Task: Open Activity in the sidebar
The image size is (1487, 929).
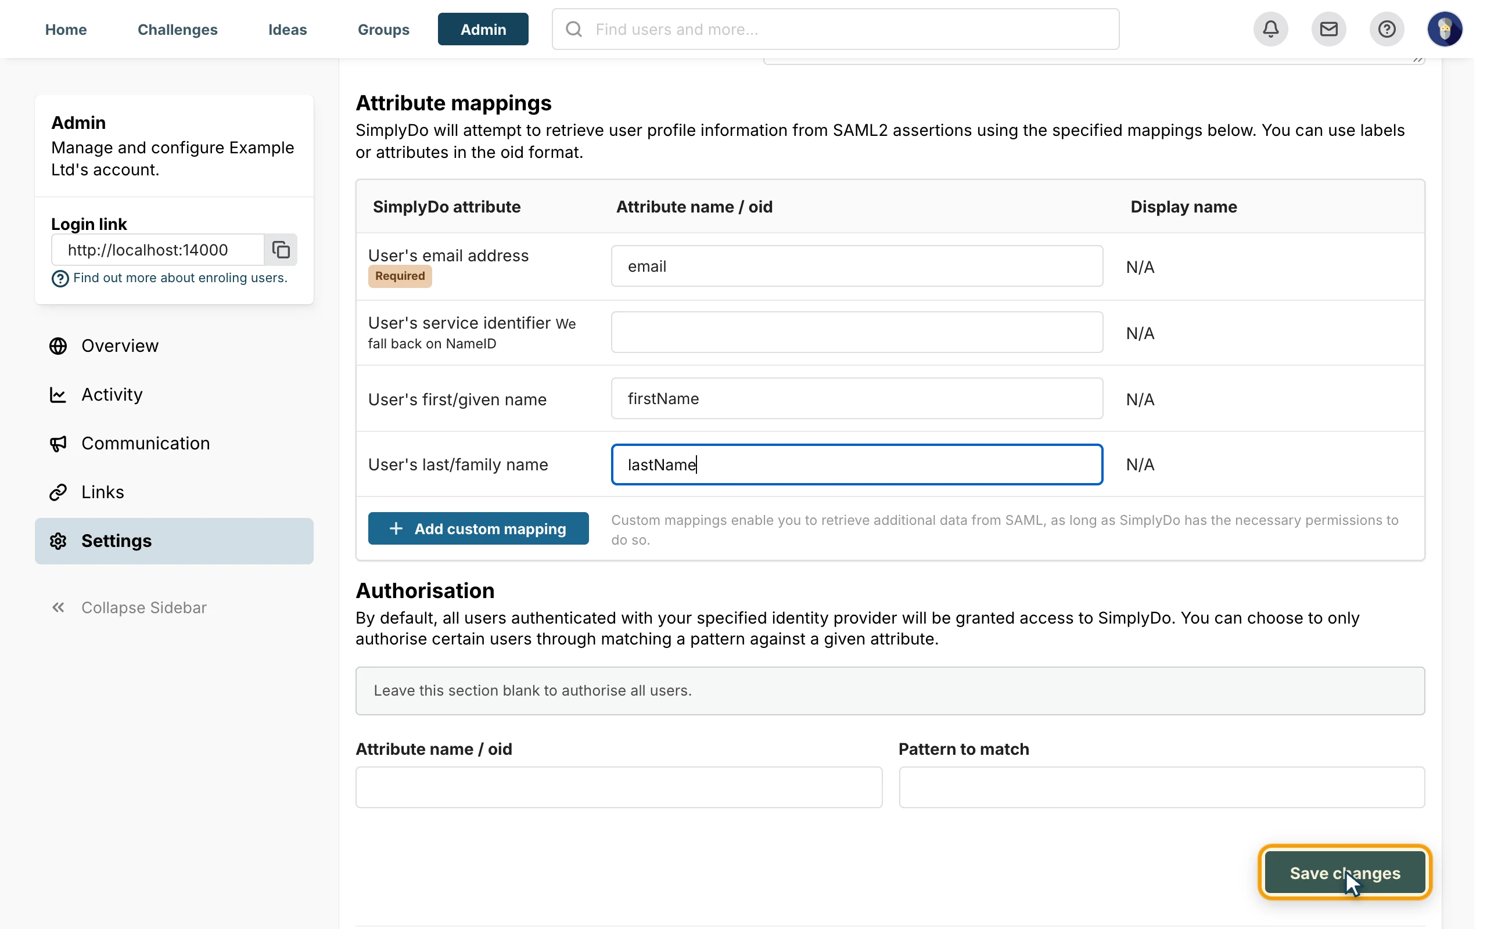Action: coord(174,394)
